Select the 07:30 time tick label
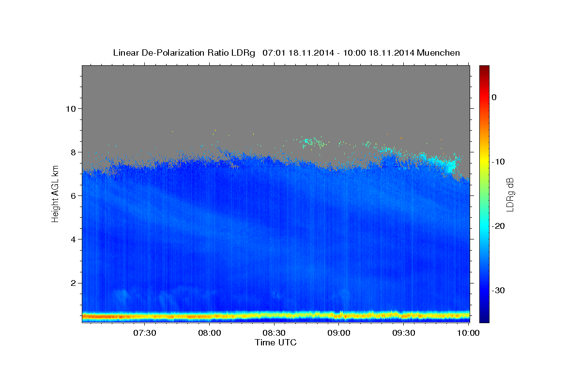The height and width of the screenshot is (387, 581). [145, 333]
